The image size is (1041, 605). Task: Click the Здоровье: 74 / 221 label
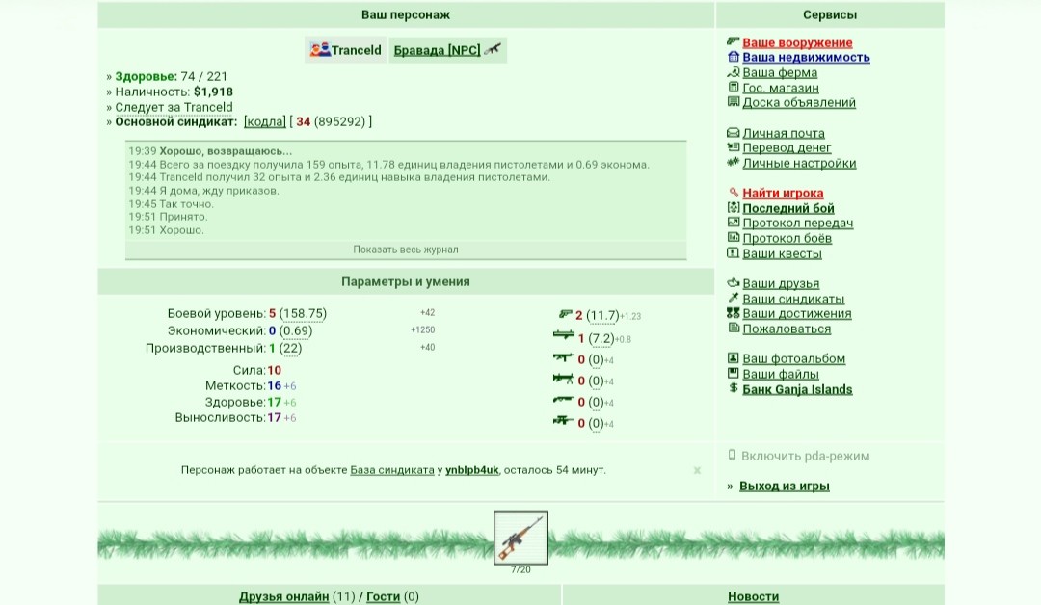(x=172, y=76)
